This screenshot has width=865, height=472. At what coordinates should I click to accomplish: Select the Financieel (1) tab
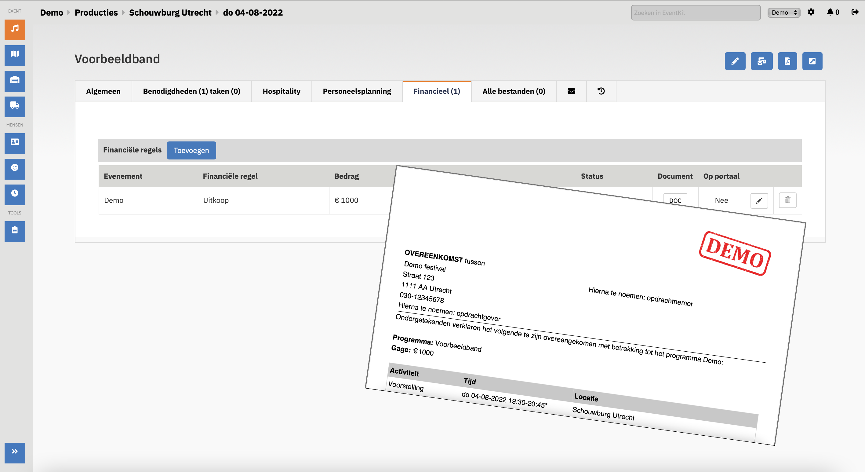click(x=437, y=91)
